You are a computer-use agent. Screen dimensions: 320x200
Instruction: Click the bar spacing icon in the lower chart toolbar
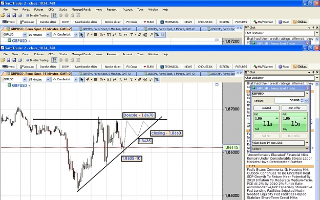126,79
